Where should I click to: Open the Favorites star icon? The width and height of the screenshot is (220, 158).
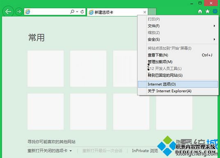[x=208, y=11]
